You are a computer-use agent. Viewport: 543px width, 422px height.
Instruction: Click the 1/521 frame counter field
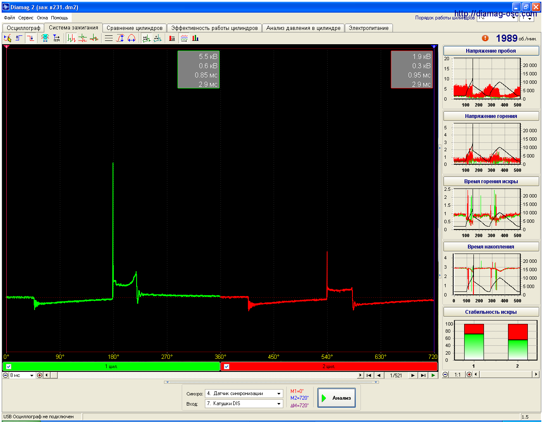click(396, 375)
